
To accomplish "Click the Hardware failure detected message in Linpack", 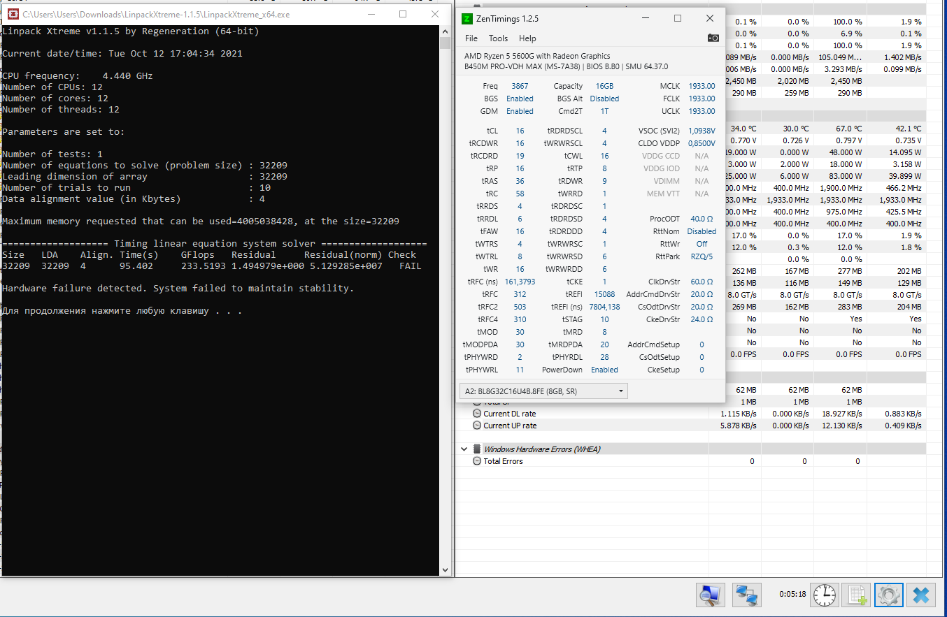I will (178, 288).
